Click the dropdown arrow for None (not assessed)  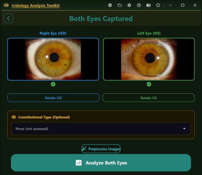point(184,129)
